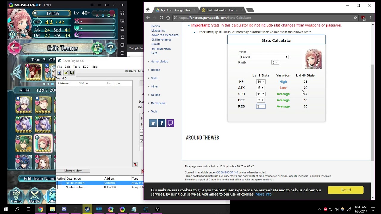Open File Explorer from the taskbar
The height and width of the screenshot is (214, 381).
tap(52, 209)
